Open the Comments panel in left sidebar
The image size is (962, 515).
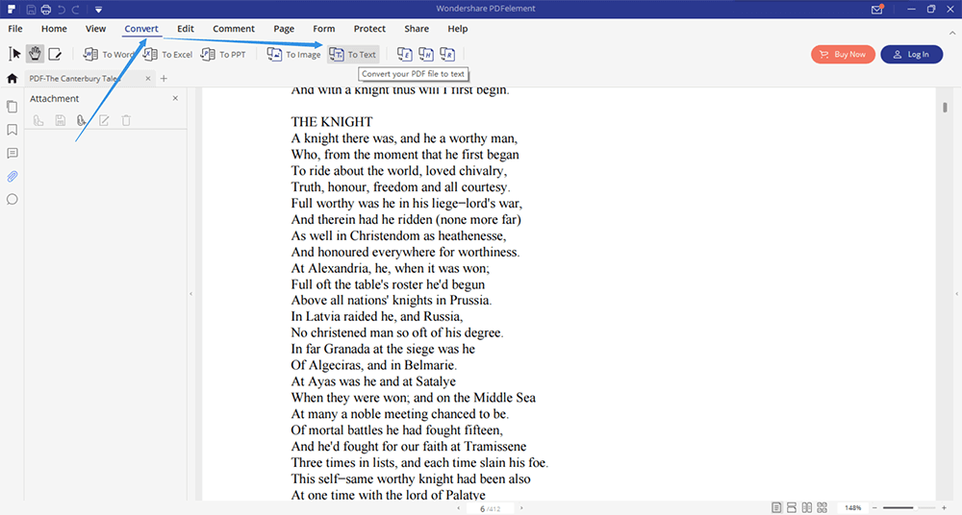click(x=13, y=153)
